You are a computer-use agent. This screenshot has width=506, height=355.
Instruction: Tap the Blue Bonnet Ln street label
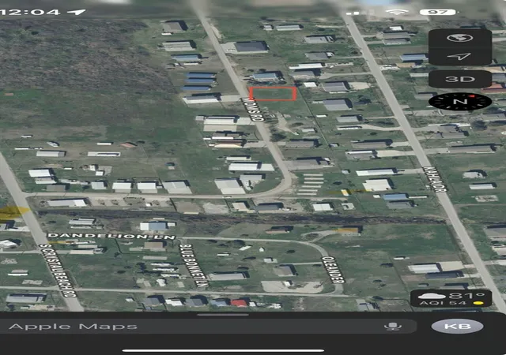[x=193, y=265]
